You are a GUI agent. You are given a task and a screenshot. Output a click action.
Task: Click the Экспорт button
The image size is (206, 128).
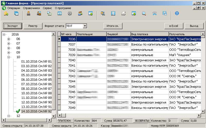(12, 26)
